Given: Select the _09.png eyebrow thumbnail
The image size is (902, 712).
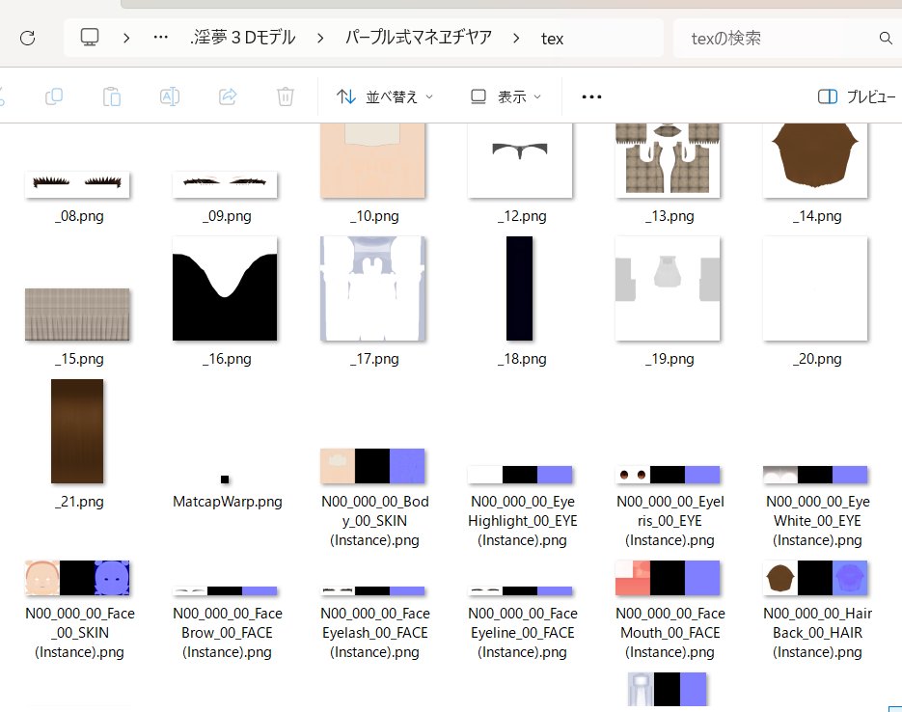Looking at the screenshot, I should (225, 184).
